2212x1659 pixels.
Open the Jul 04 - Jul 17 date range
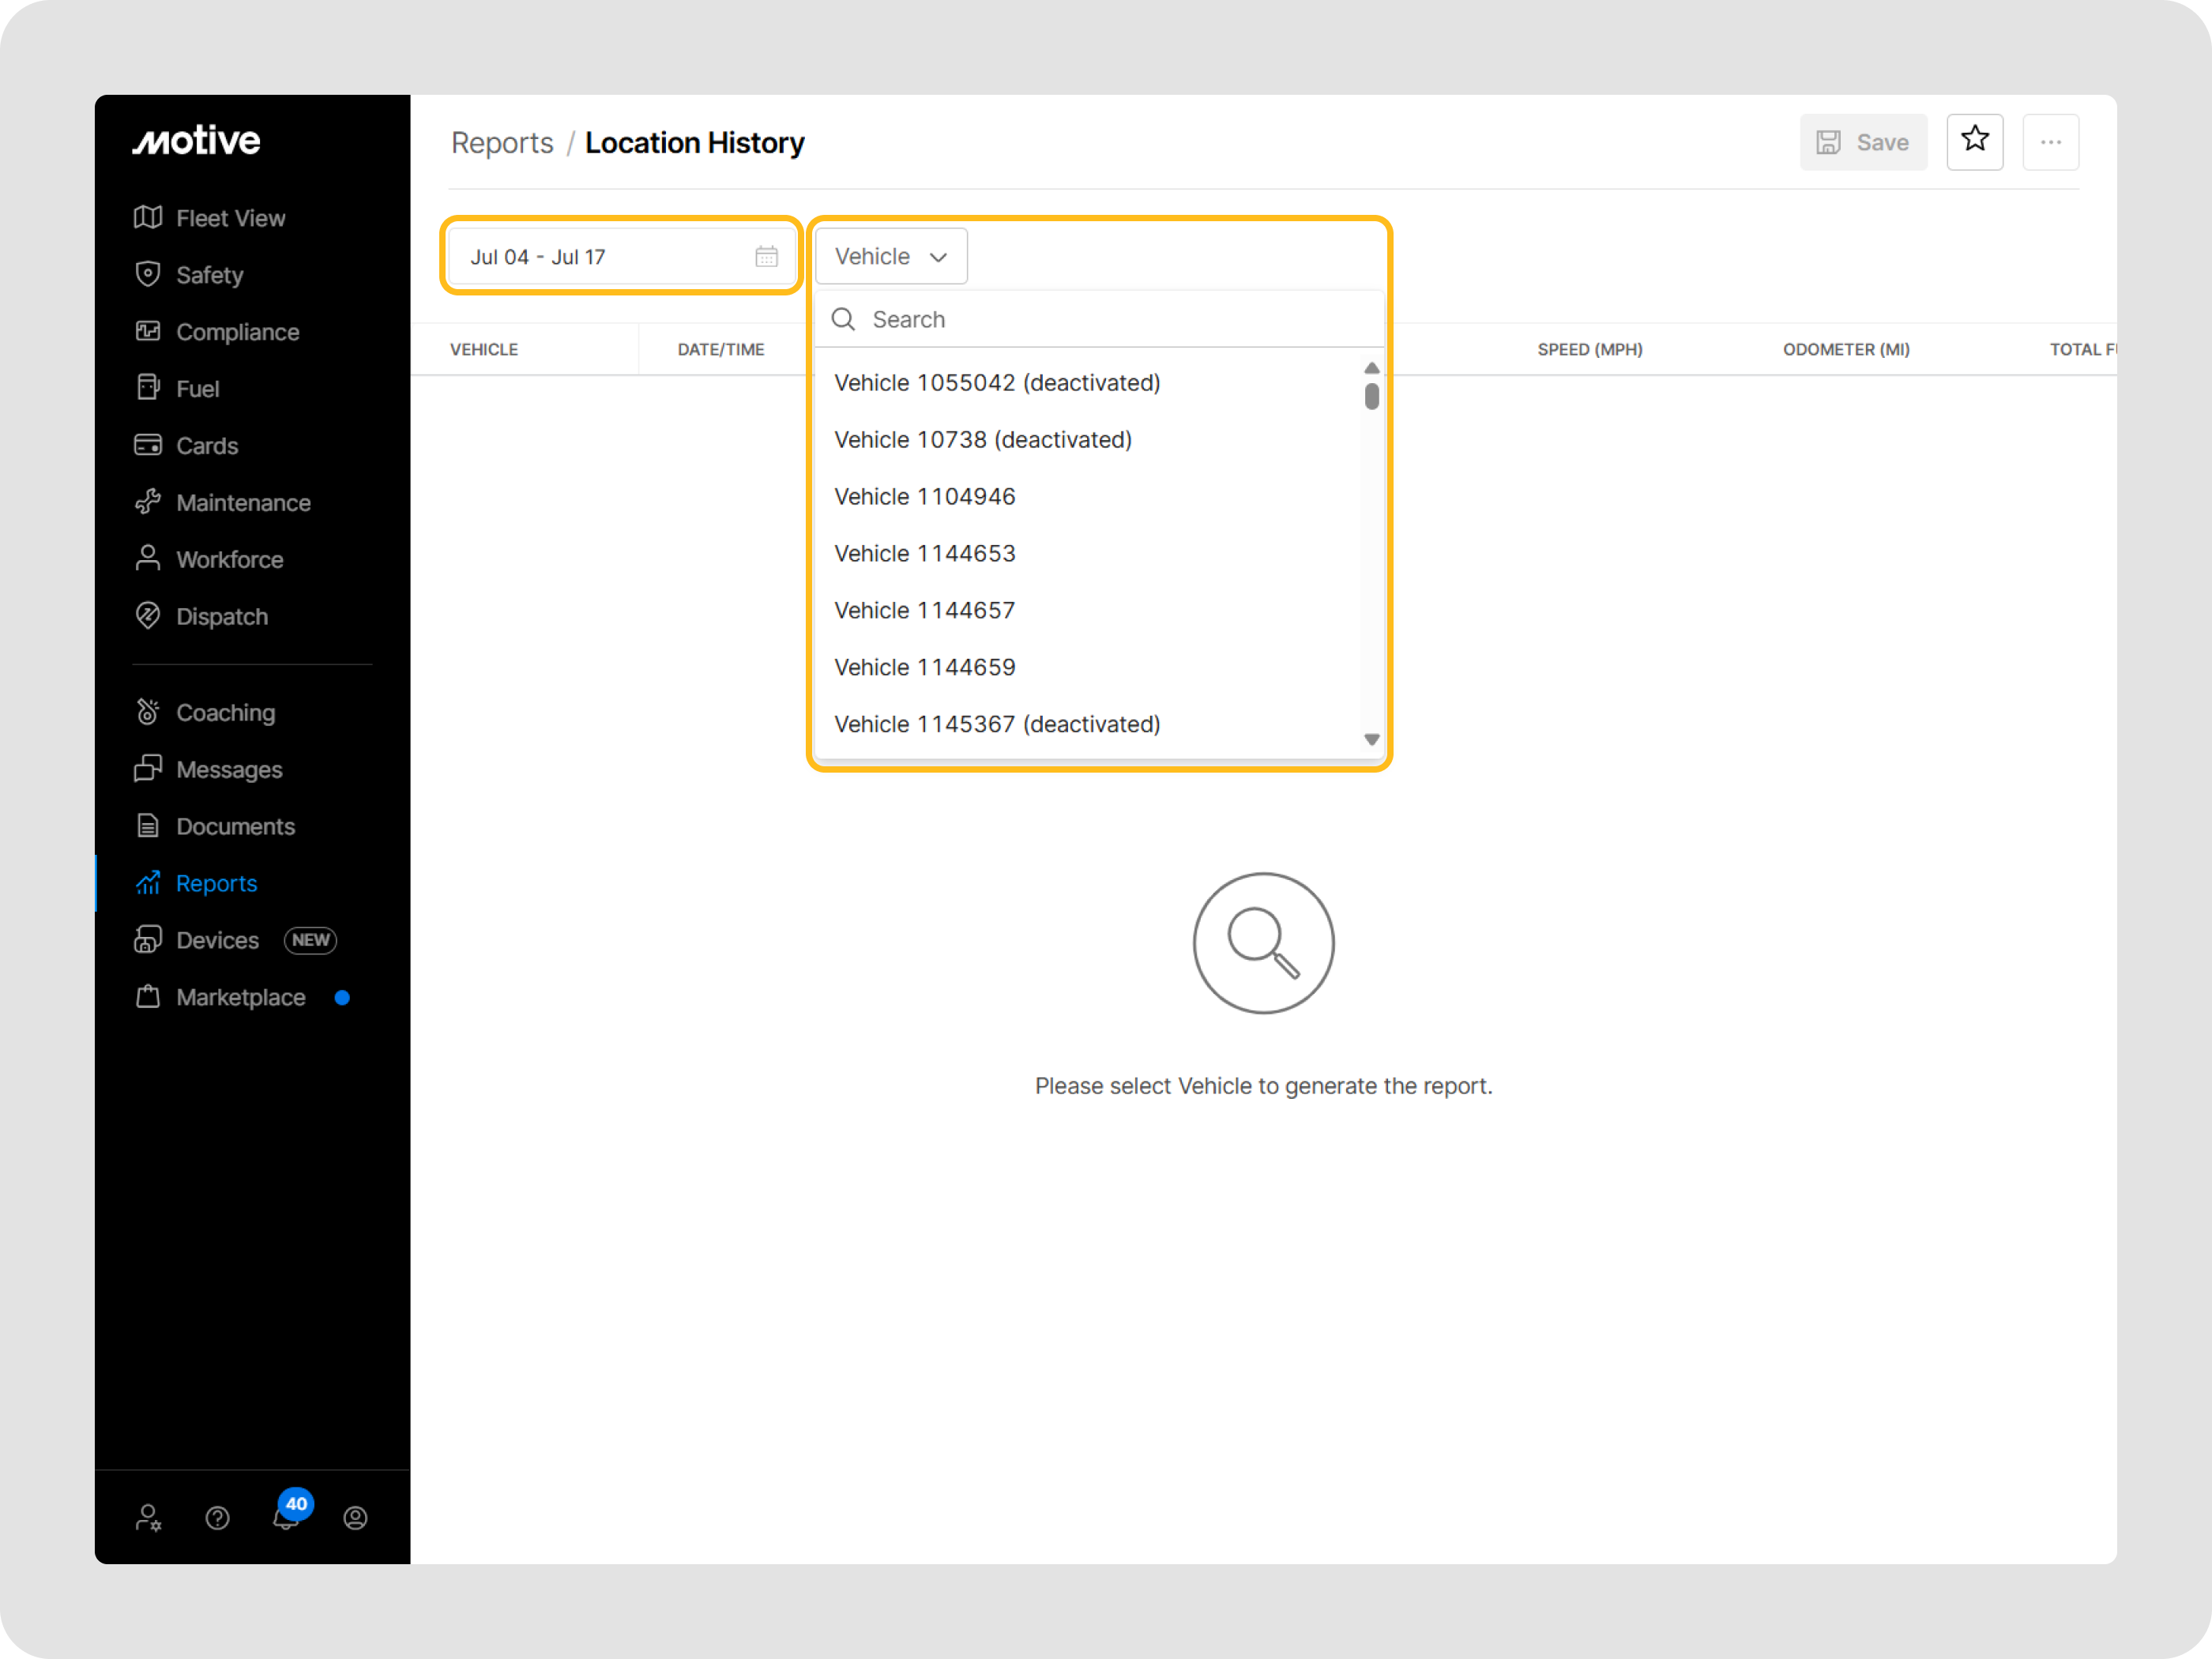[600, 257]
